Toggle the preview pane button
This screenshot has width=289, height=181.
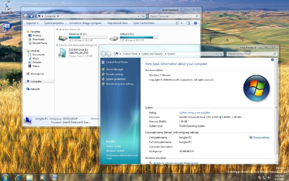click(188, 23)
